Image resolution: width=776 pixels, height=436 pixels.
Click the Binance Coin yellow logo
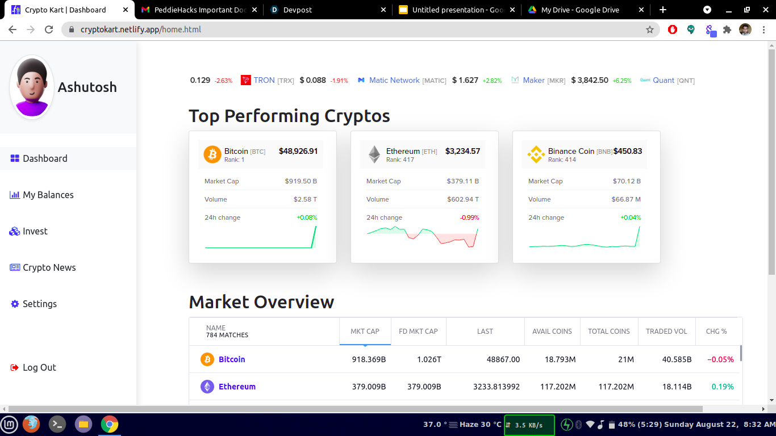tap(536, 154)
